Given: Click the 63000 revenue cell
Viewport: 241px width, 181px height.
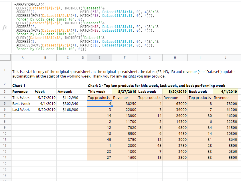Looking at the screenshot, I should coord(175,103).
